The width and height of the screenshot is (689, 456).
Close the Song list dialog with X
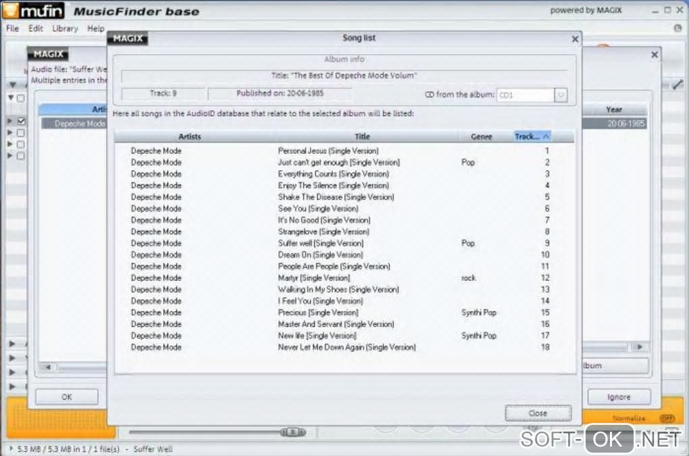pyautogui.click(x=575, y=39)
